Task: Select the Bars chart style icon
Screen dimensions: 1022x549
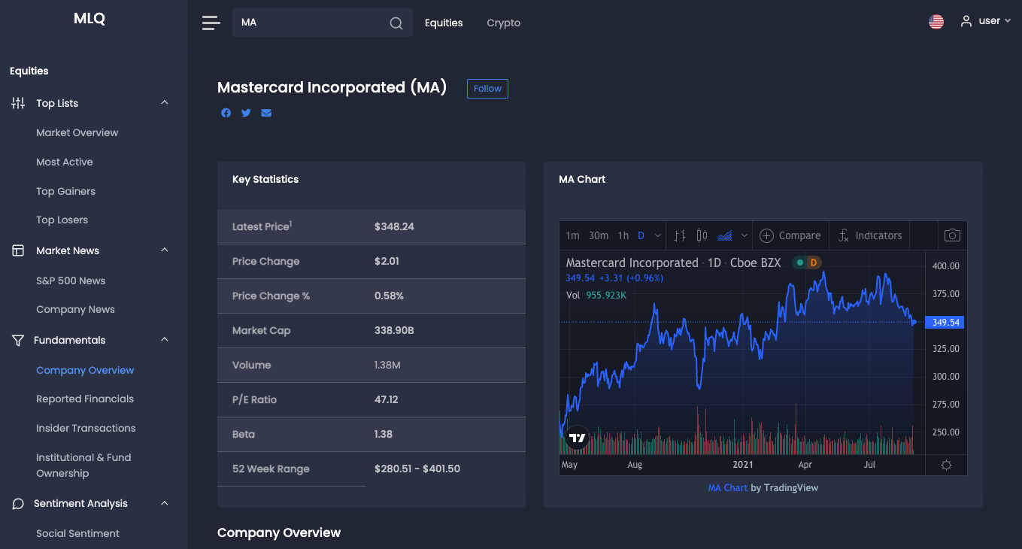Action: point(680,235)
